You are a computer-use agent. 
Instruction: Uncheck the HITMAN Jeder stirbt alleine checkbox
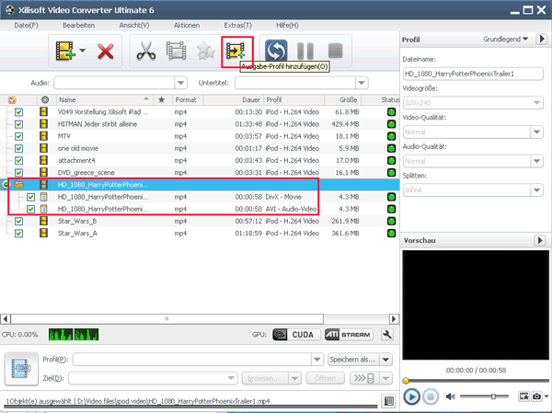coord(18,124)
